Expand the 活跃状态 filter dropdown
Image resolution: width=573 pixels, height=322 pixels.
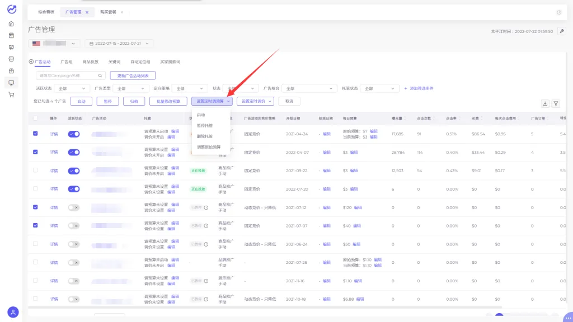(x=72, y=88)
